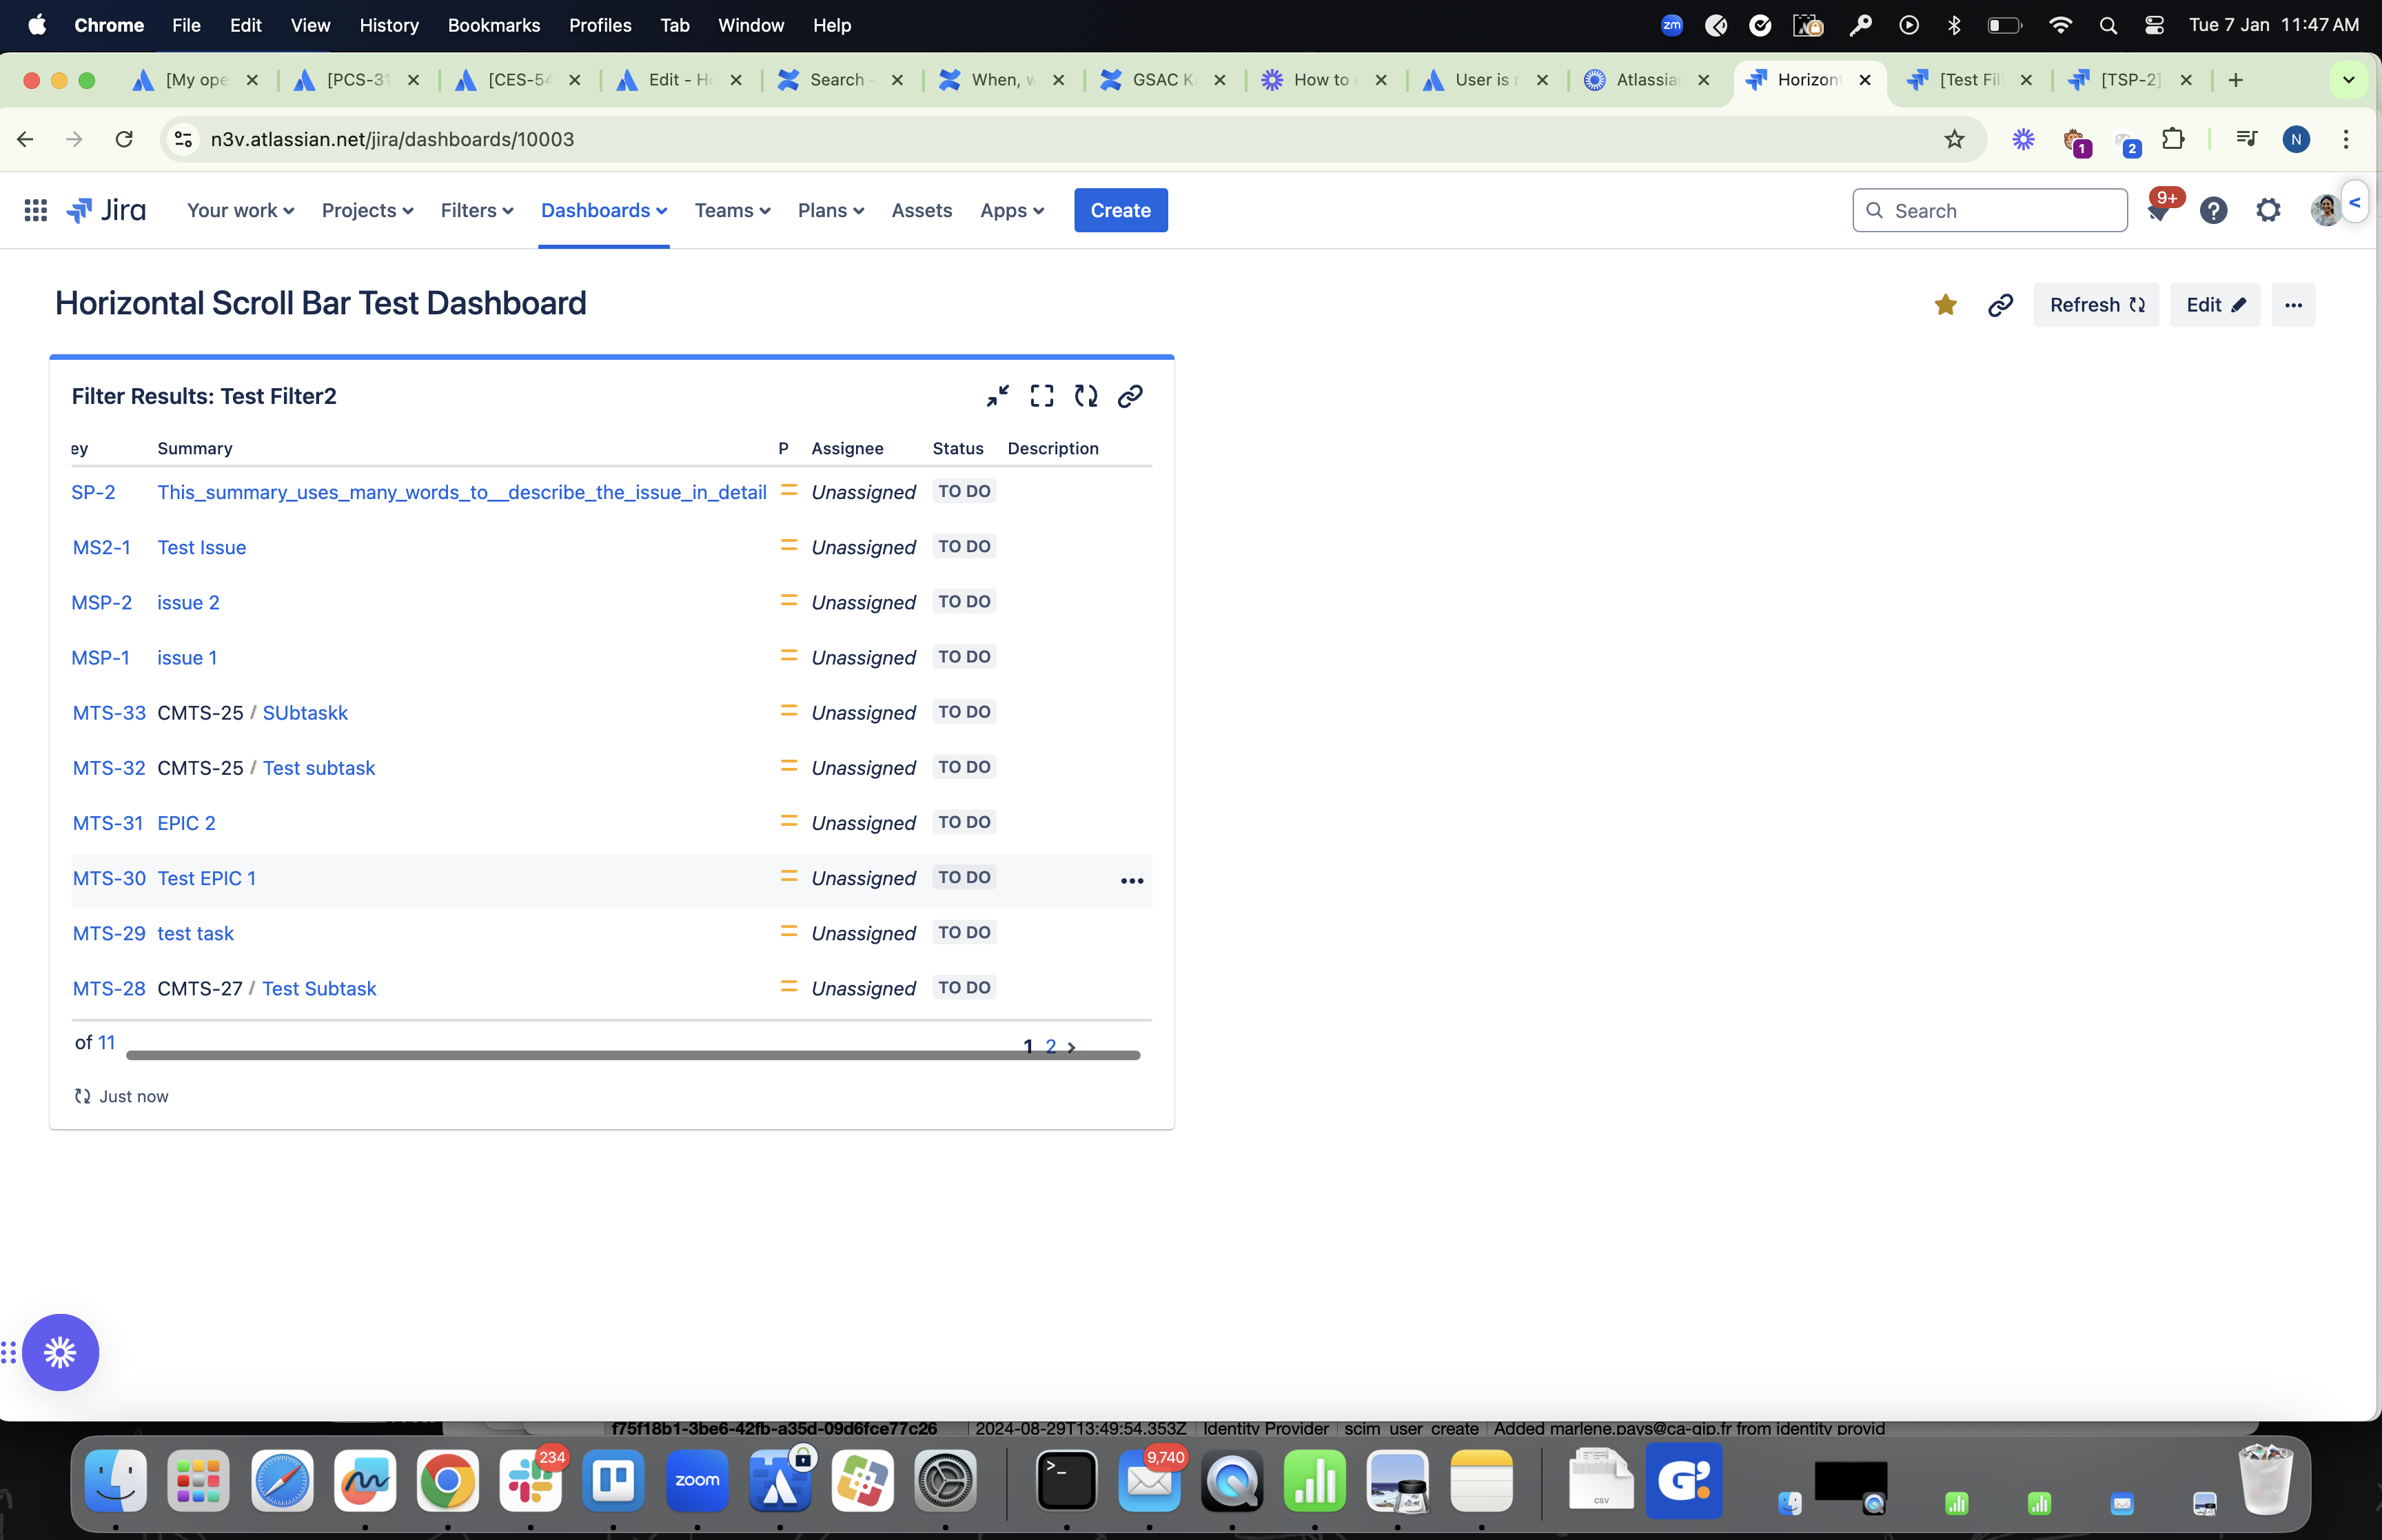Maximize the Test Filter2 gadget to fullscreen
Image resolution: width=2382 pixels, height=1540 pixels.
tap(1041, 396)
